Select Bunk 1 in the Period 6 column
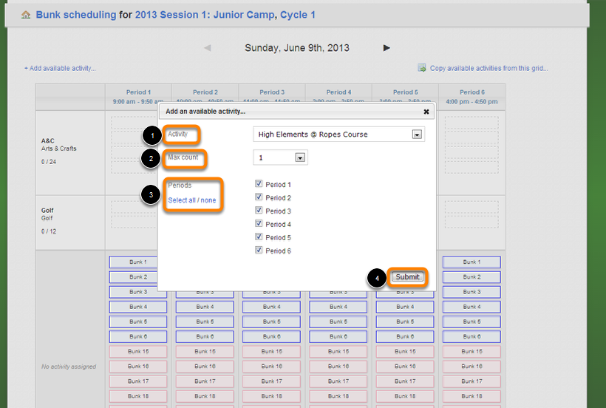Image resolution: width=606 pixels, height=408 pixels. point(471,262)
